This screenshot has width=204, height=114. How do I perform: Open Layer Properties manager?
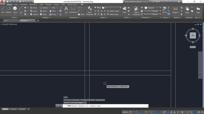[90, 11]
